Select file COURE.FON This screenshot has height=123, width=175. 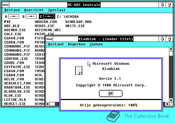(x=14, y=63)
